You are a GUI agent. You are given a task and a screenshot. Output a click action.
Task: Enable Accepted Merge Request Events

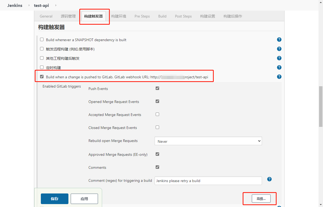click(157, 114)
